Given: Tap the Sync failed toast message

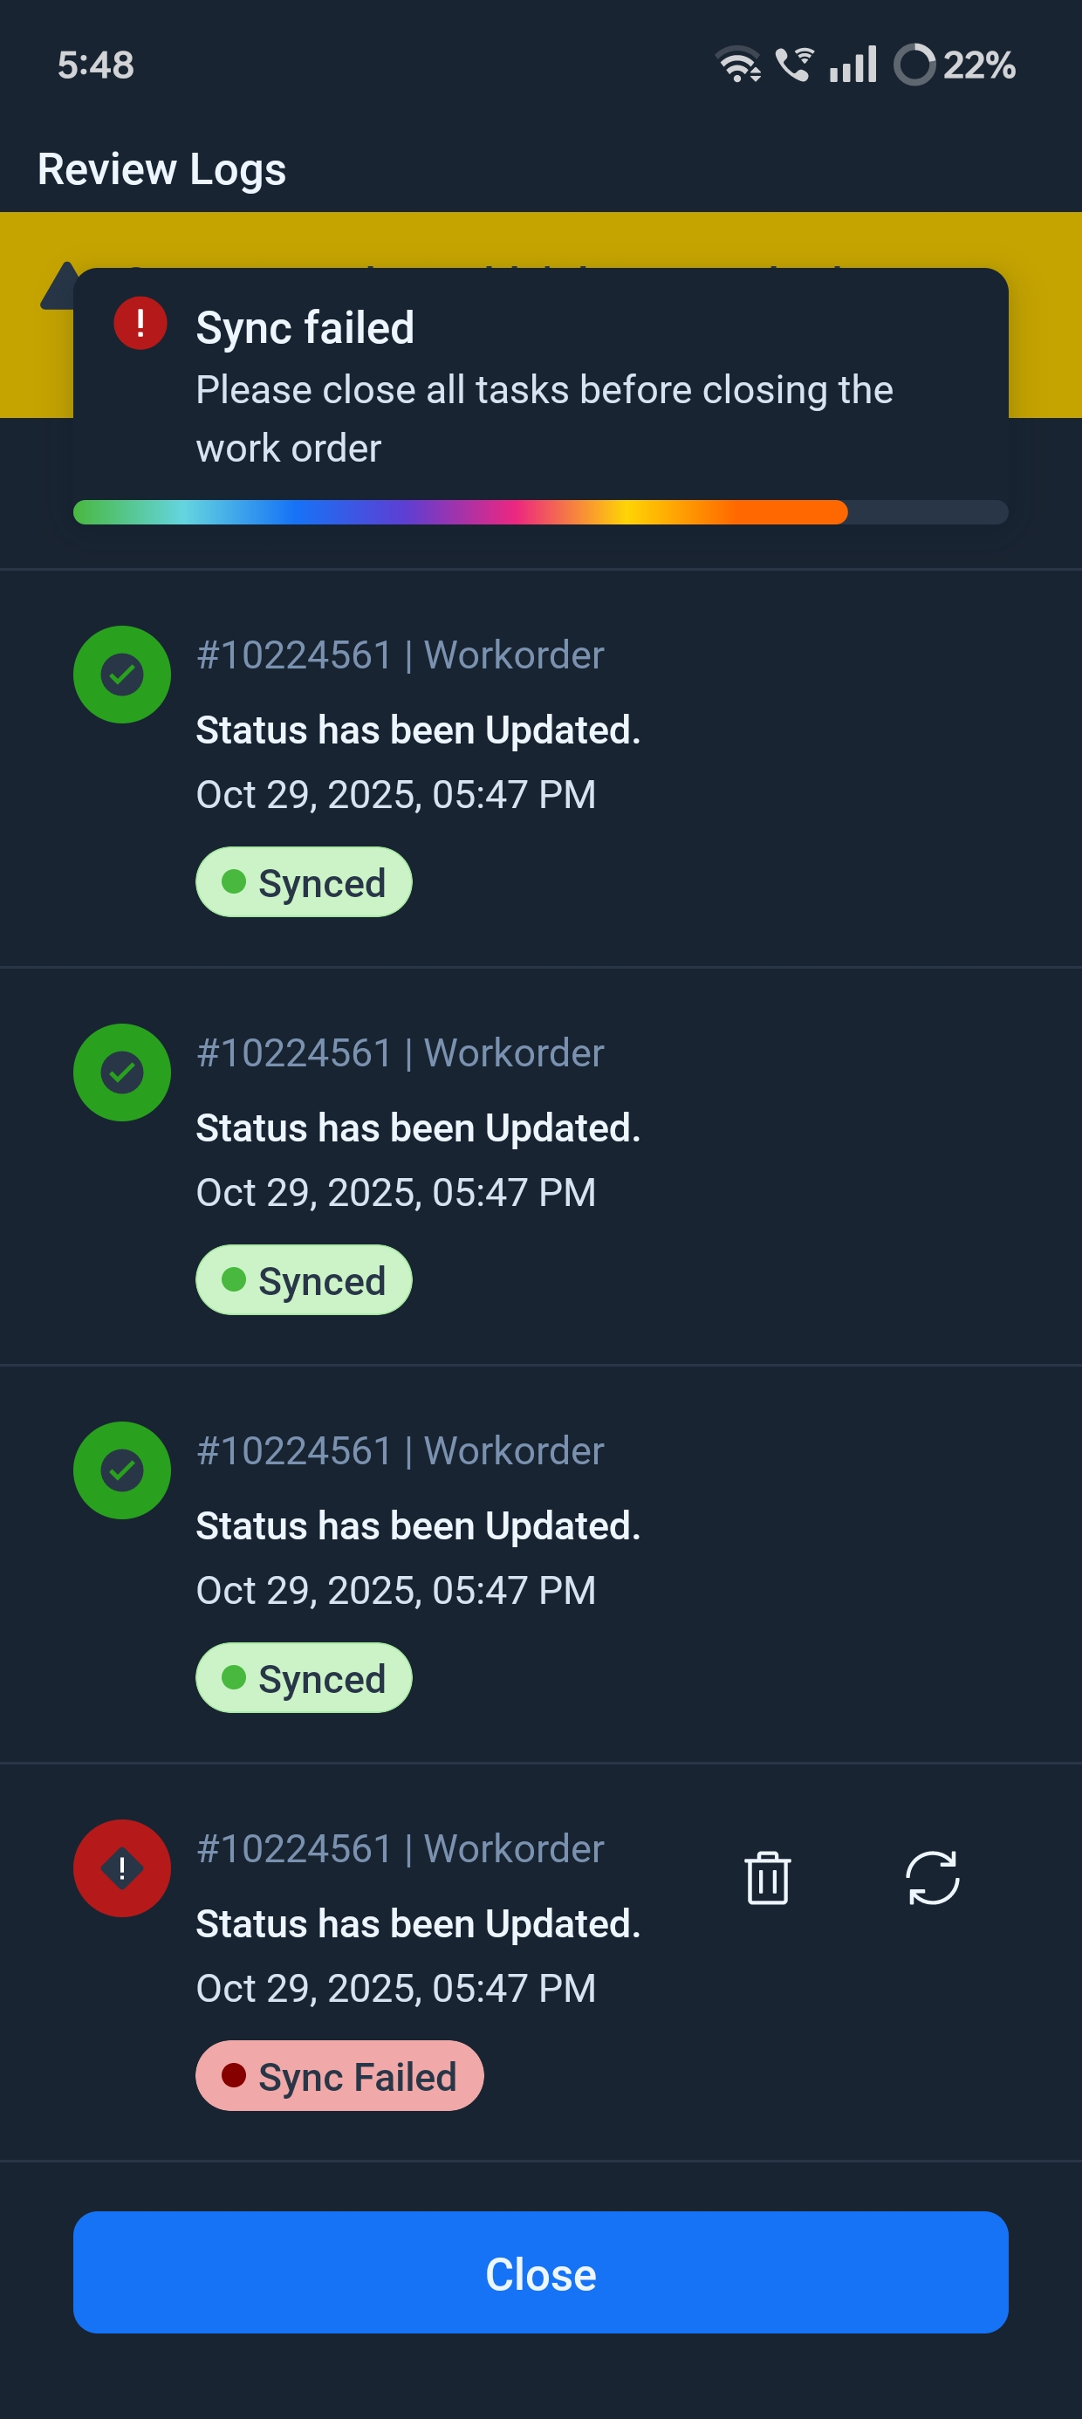Looking at the screenshot, I should (x=543, y=389).
